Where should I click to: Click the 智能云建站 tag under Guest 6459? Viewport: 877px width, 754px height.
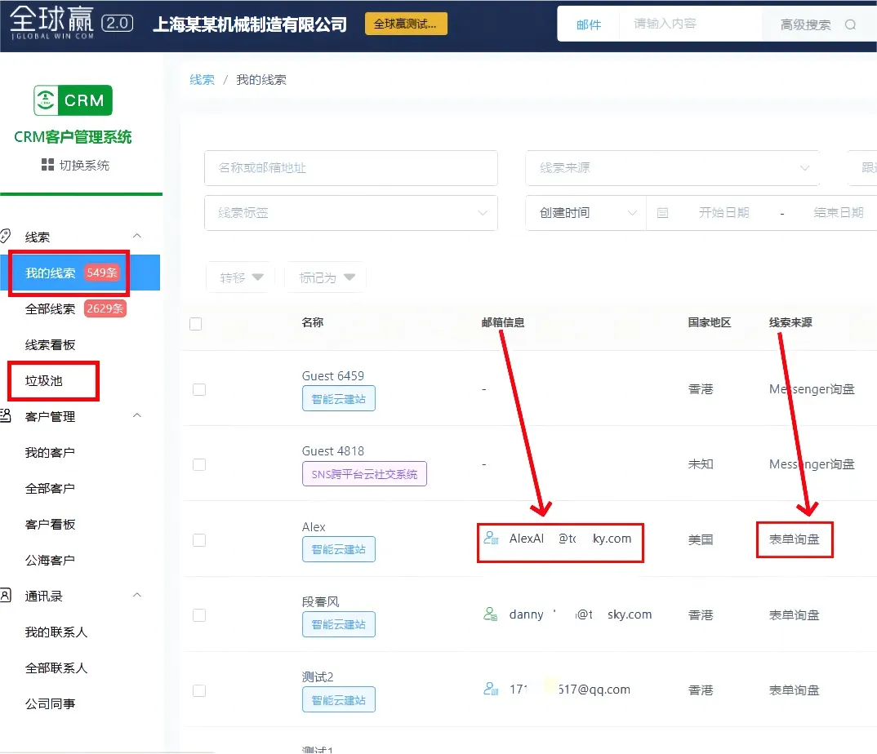(338, 399)
